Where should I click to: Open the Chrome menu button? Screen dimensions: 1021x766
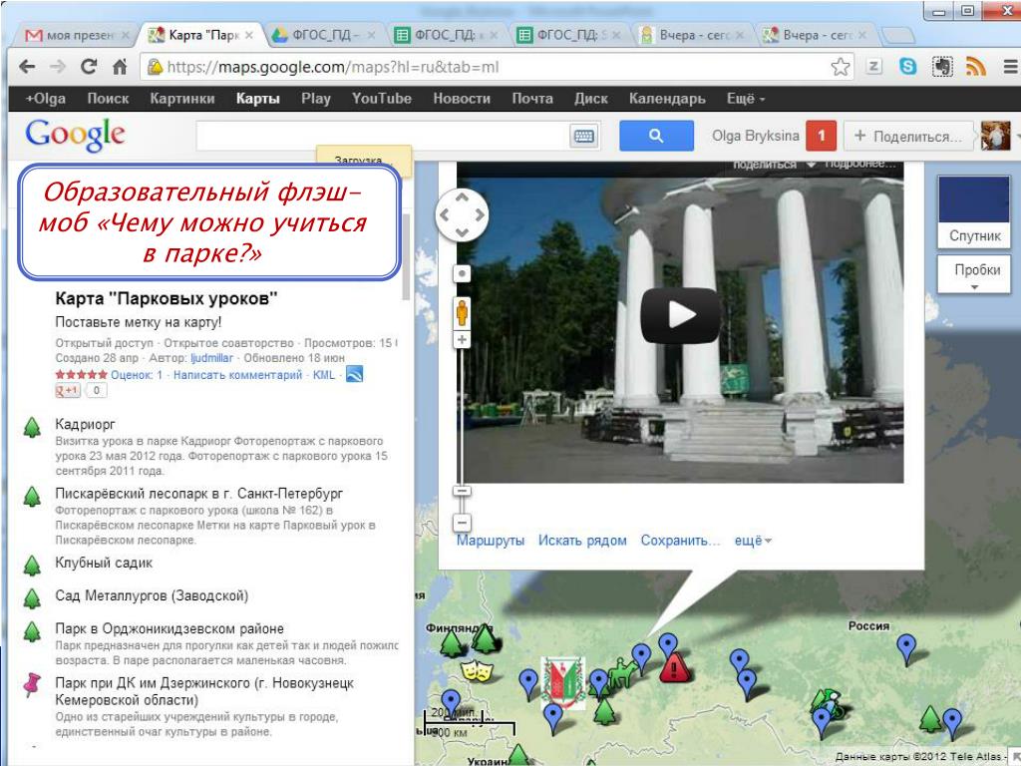coord(1011,66)
